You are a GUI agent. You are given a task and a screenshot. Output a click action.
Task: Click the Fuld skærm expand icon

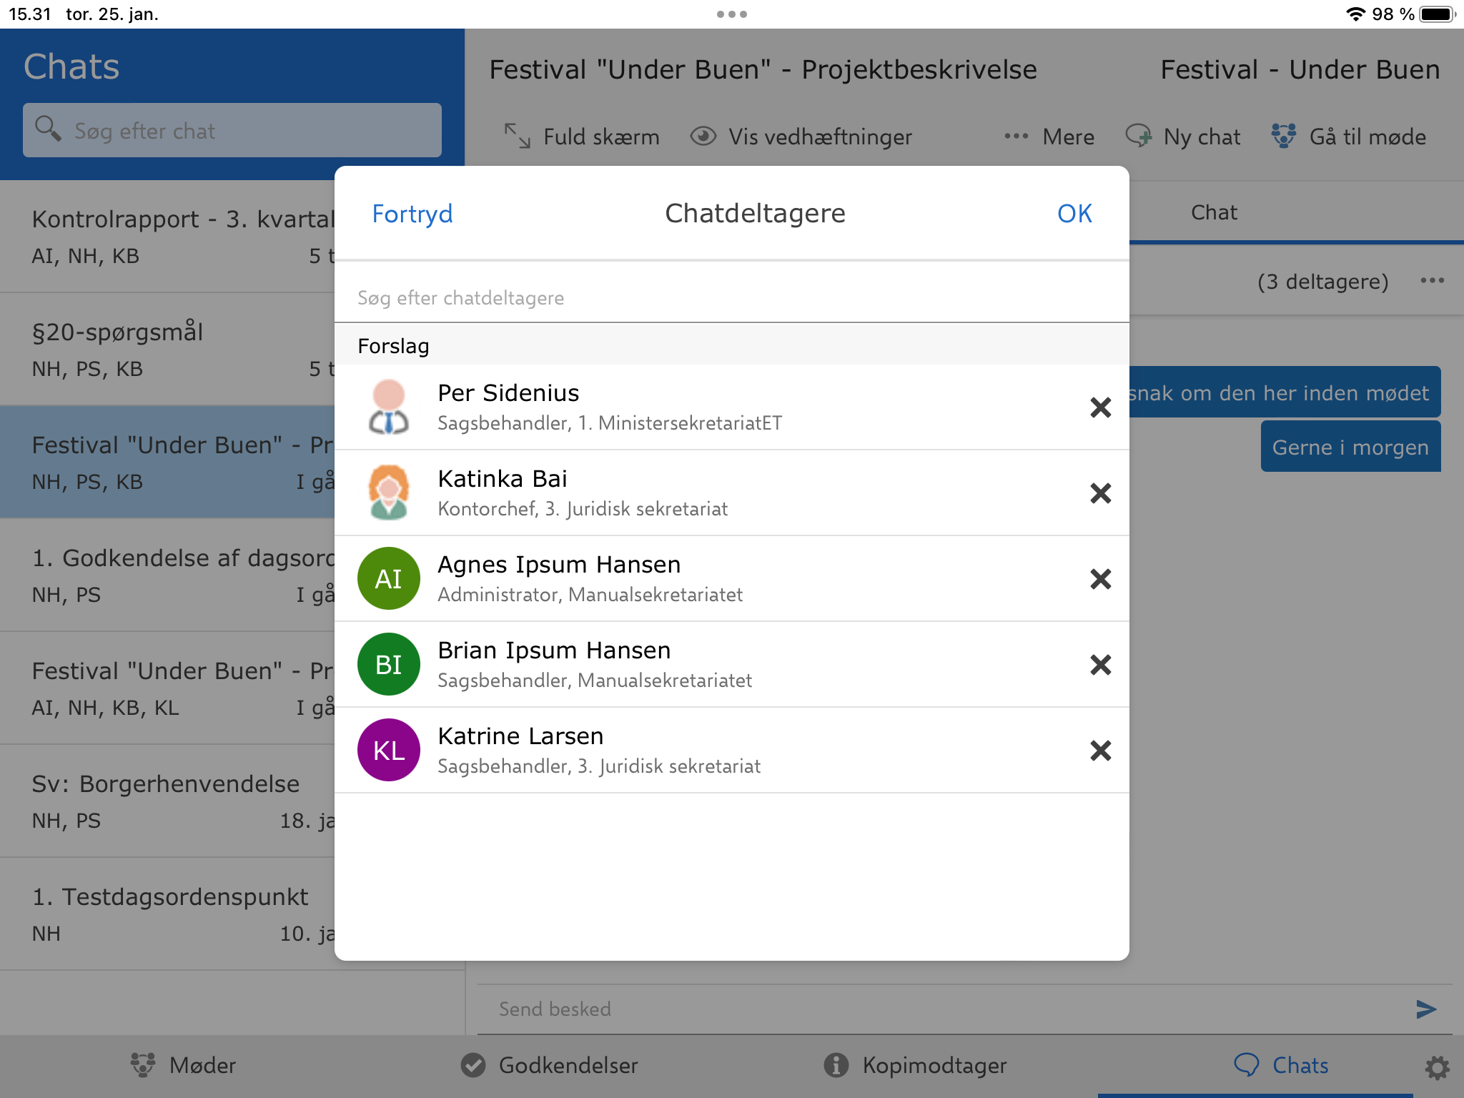(x=518, y=136)
